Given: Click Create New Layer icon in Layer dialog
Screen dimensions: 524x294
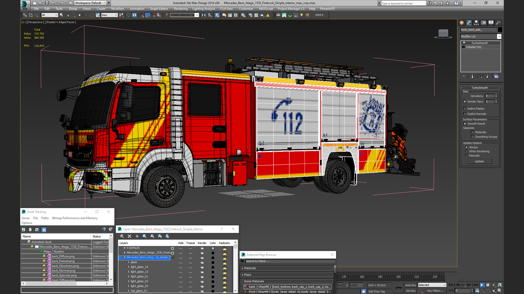Looking at the screenshot, I should coord(122,236).
